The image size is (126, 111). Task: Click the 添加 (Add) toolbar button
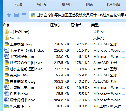coord(18,4)
